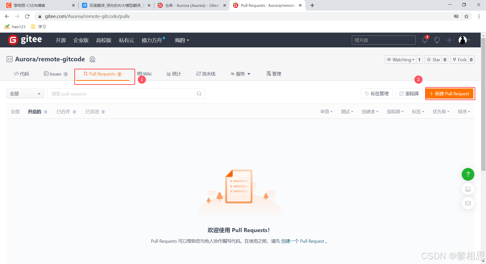Image resolution: width=486 pixels, height=264 pixels.
Task: Click the floating chat message icon
Action: point(468,203)
